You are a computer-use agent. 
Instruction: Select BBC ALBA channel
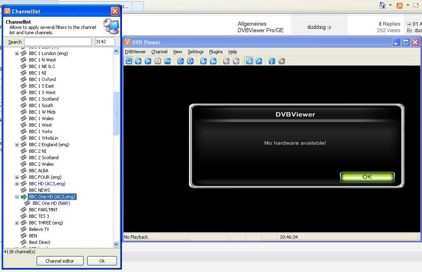click(x=38, y=171)
